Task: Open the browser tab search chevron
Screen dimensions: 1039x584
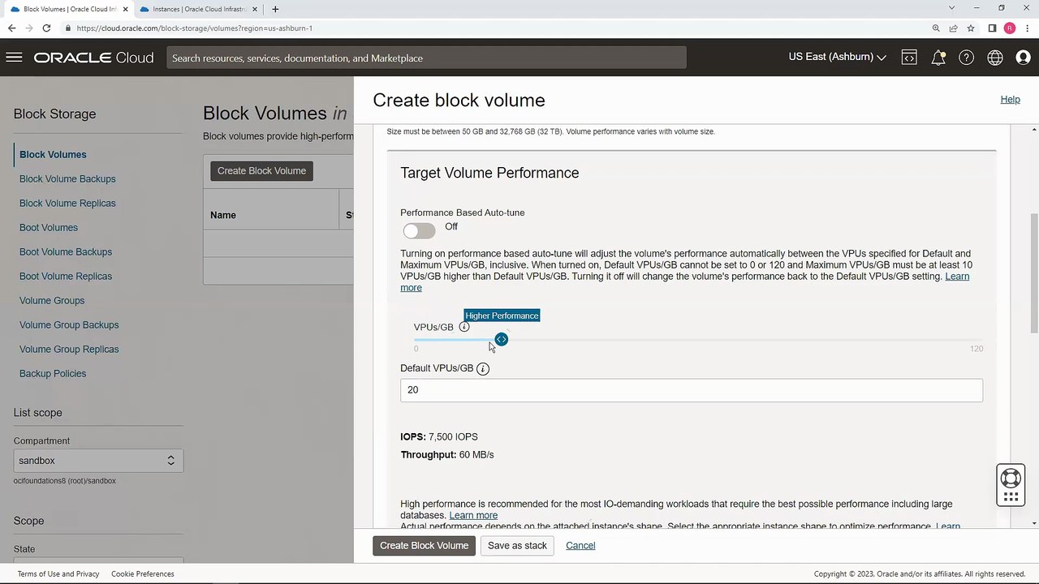Action: tap(951, 8)
